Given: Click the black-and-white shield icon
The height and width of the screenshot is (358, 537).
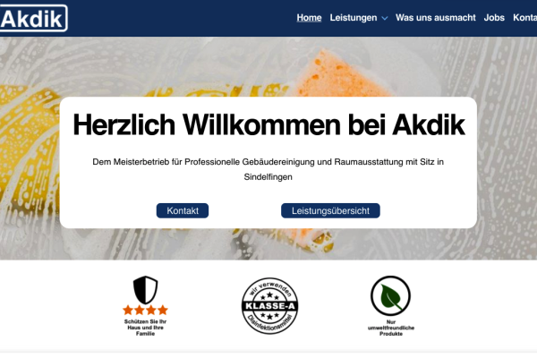Looking at the screenshot, I should 145,290.
